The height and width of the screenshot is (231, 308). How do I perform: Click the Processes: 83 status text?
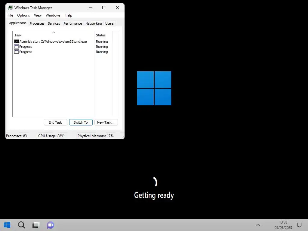click(16, 136)
